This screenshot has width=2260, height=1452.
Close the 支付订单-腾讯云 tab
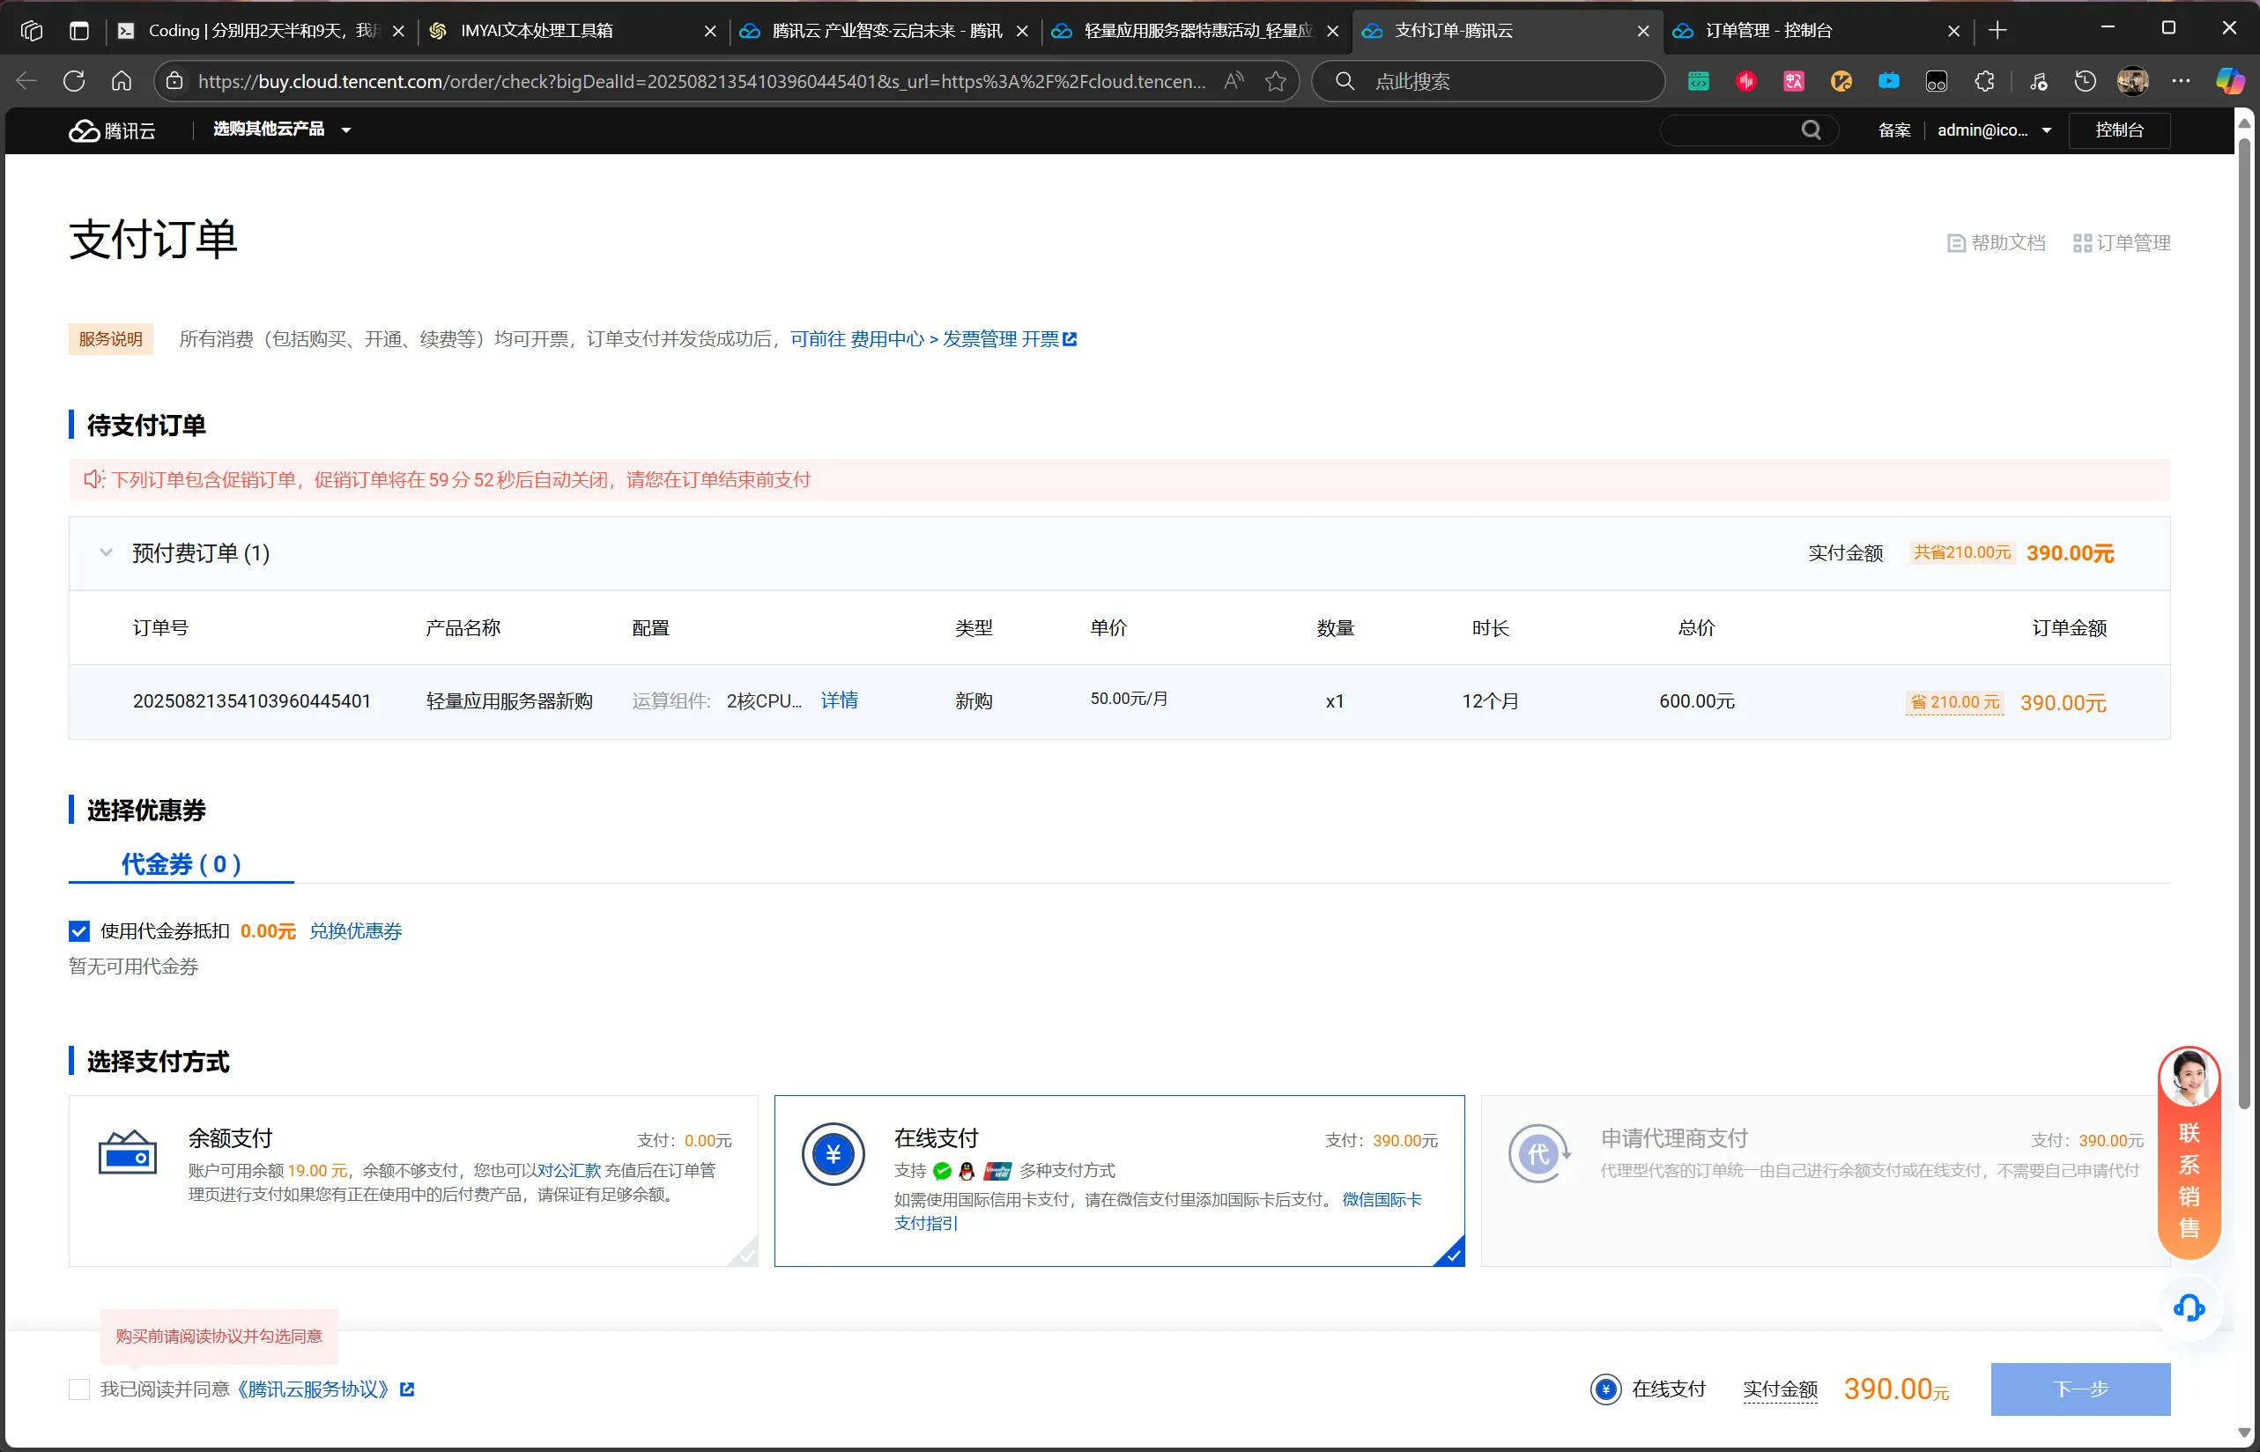pyautogui.click(x=1643, y=31)
